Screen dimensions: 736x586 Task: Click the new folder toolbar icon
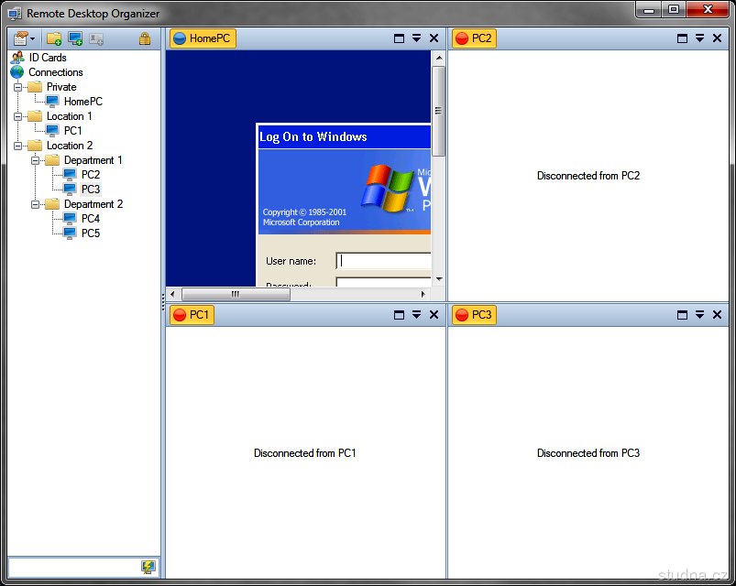[54, 38]
